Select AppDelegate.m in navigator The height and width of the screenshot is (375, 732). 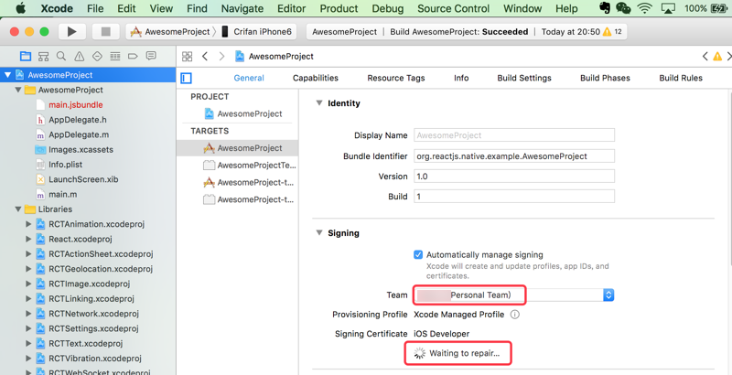click(x=78, y=134)
